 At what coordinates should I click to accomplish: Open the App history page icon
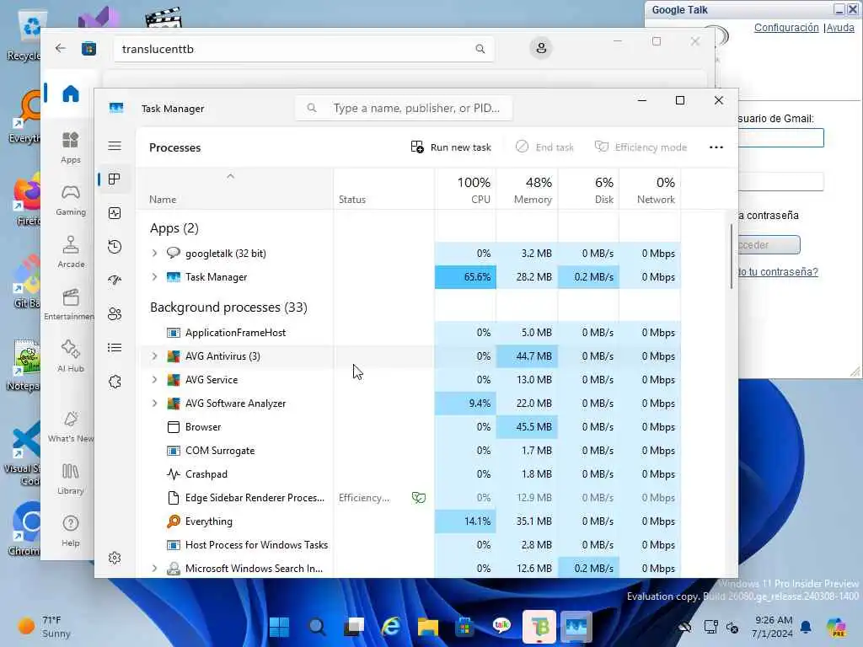(x=115, y=247)
